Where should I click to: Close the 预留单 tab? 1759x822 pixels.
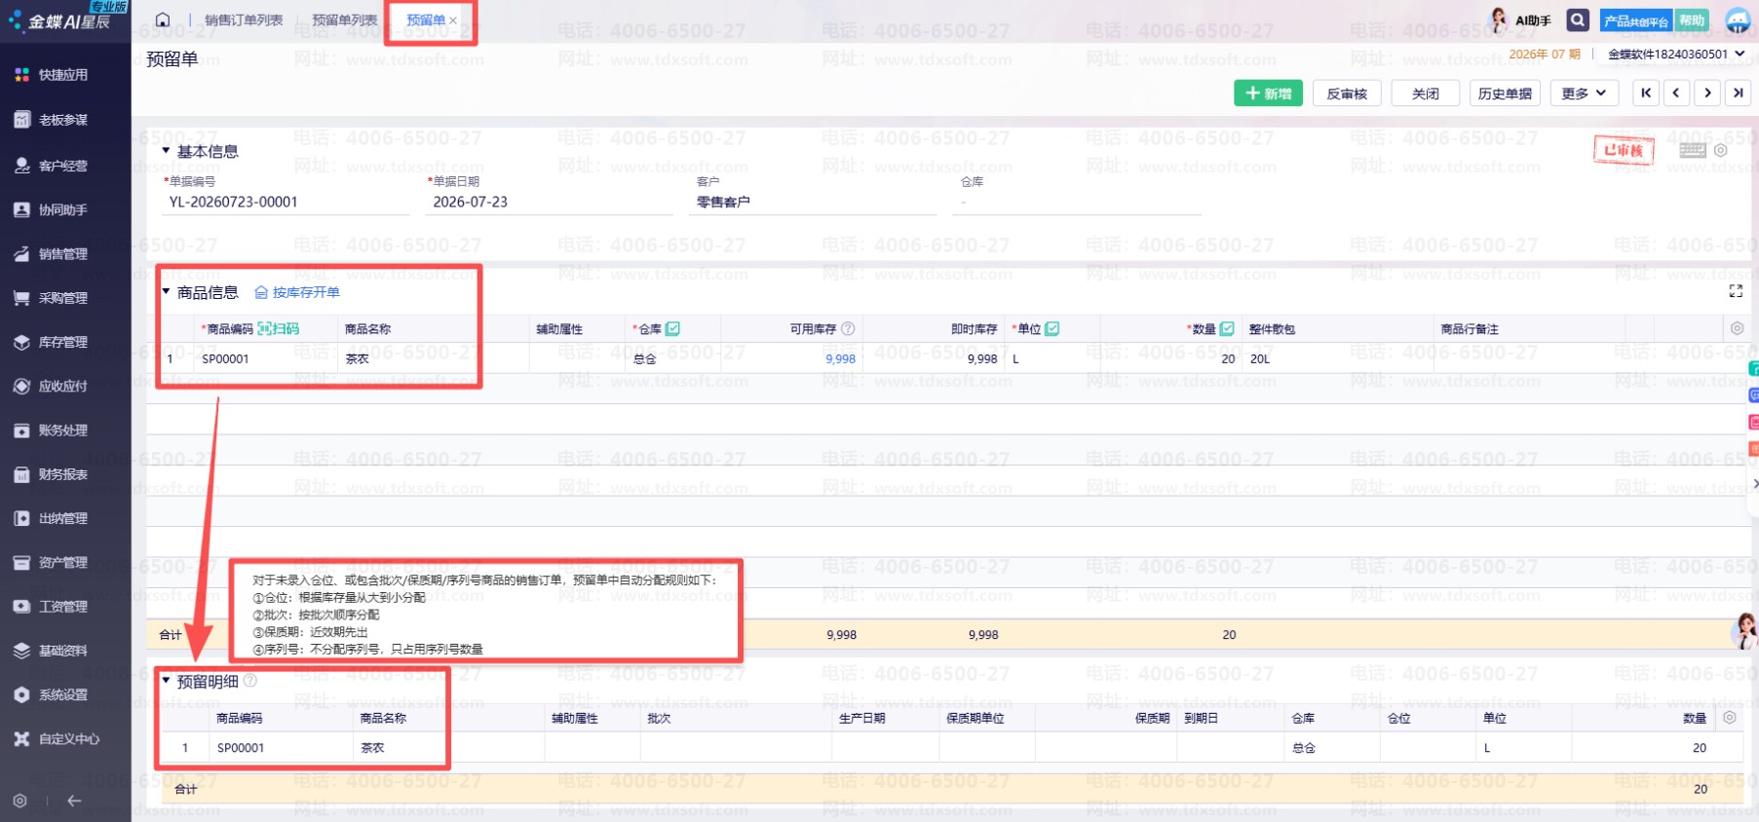click(x=453, y=20)
